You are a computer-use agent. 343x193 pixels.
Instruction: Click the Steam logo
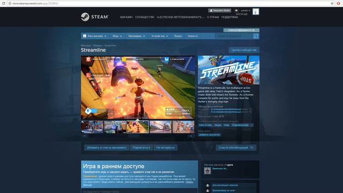(94, 17)
